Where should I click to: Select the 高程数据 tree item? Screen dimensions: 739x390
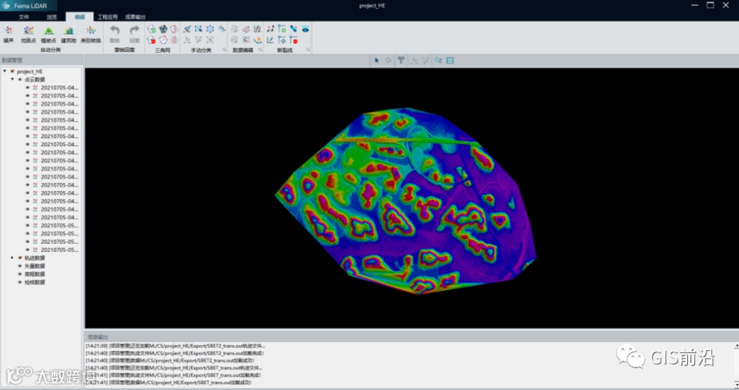(x=34, y=274)
